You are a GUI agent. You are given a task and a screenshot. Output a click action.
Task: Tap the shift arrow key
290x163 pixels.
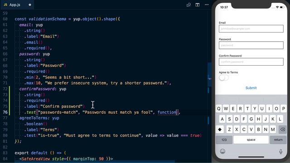(x=220, y=129)
